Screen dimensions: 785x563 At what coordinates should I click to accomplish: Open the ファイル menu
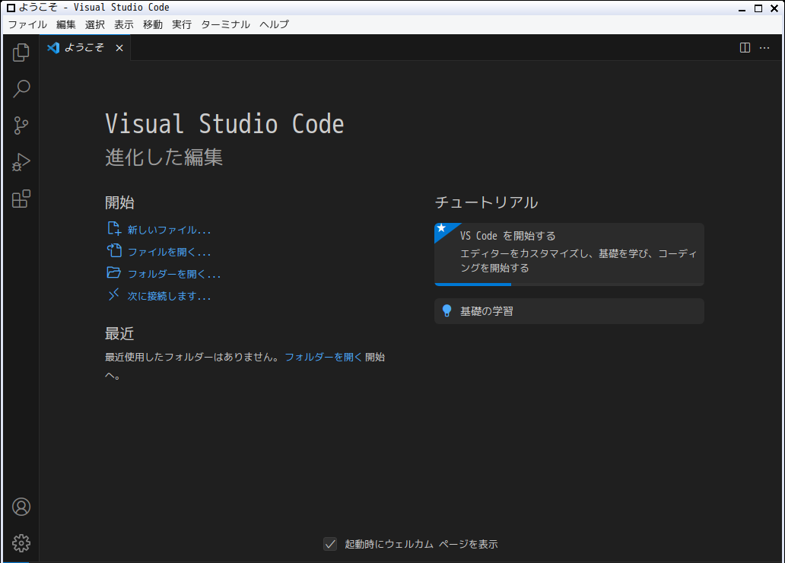(x=27, y=24)
